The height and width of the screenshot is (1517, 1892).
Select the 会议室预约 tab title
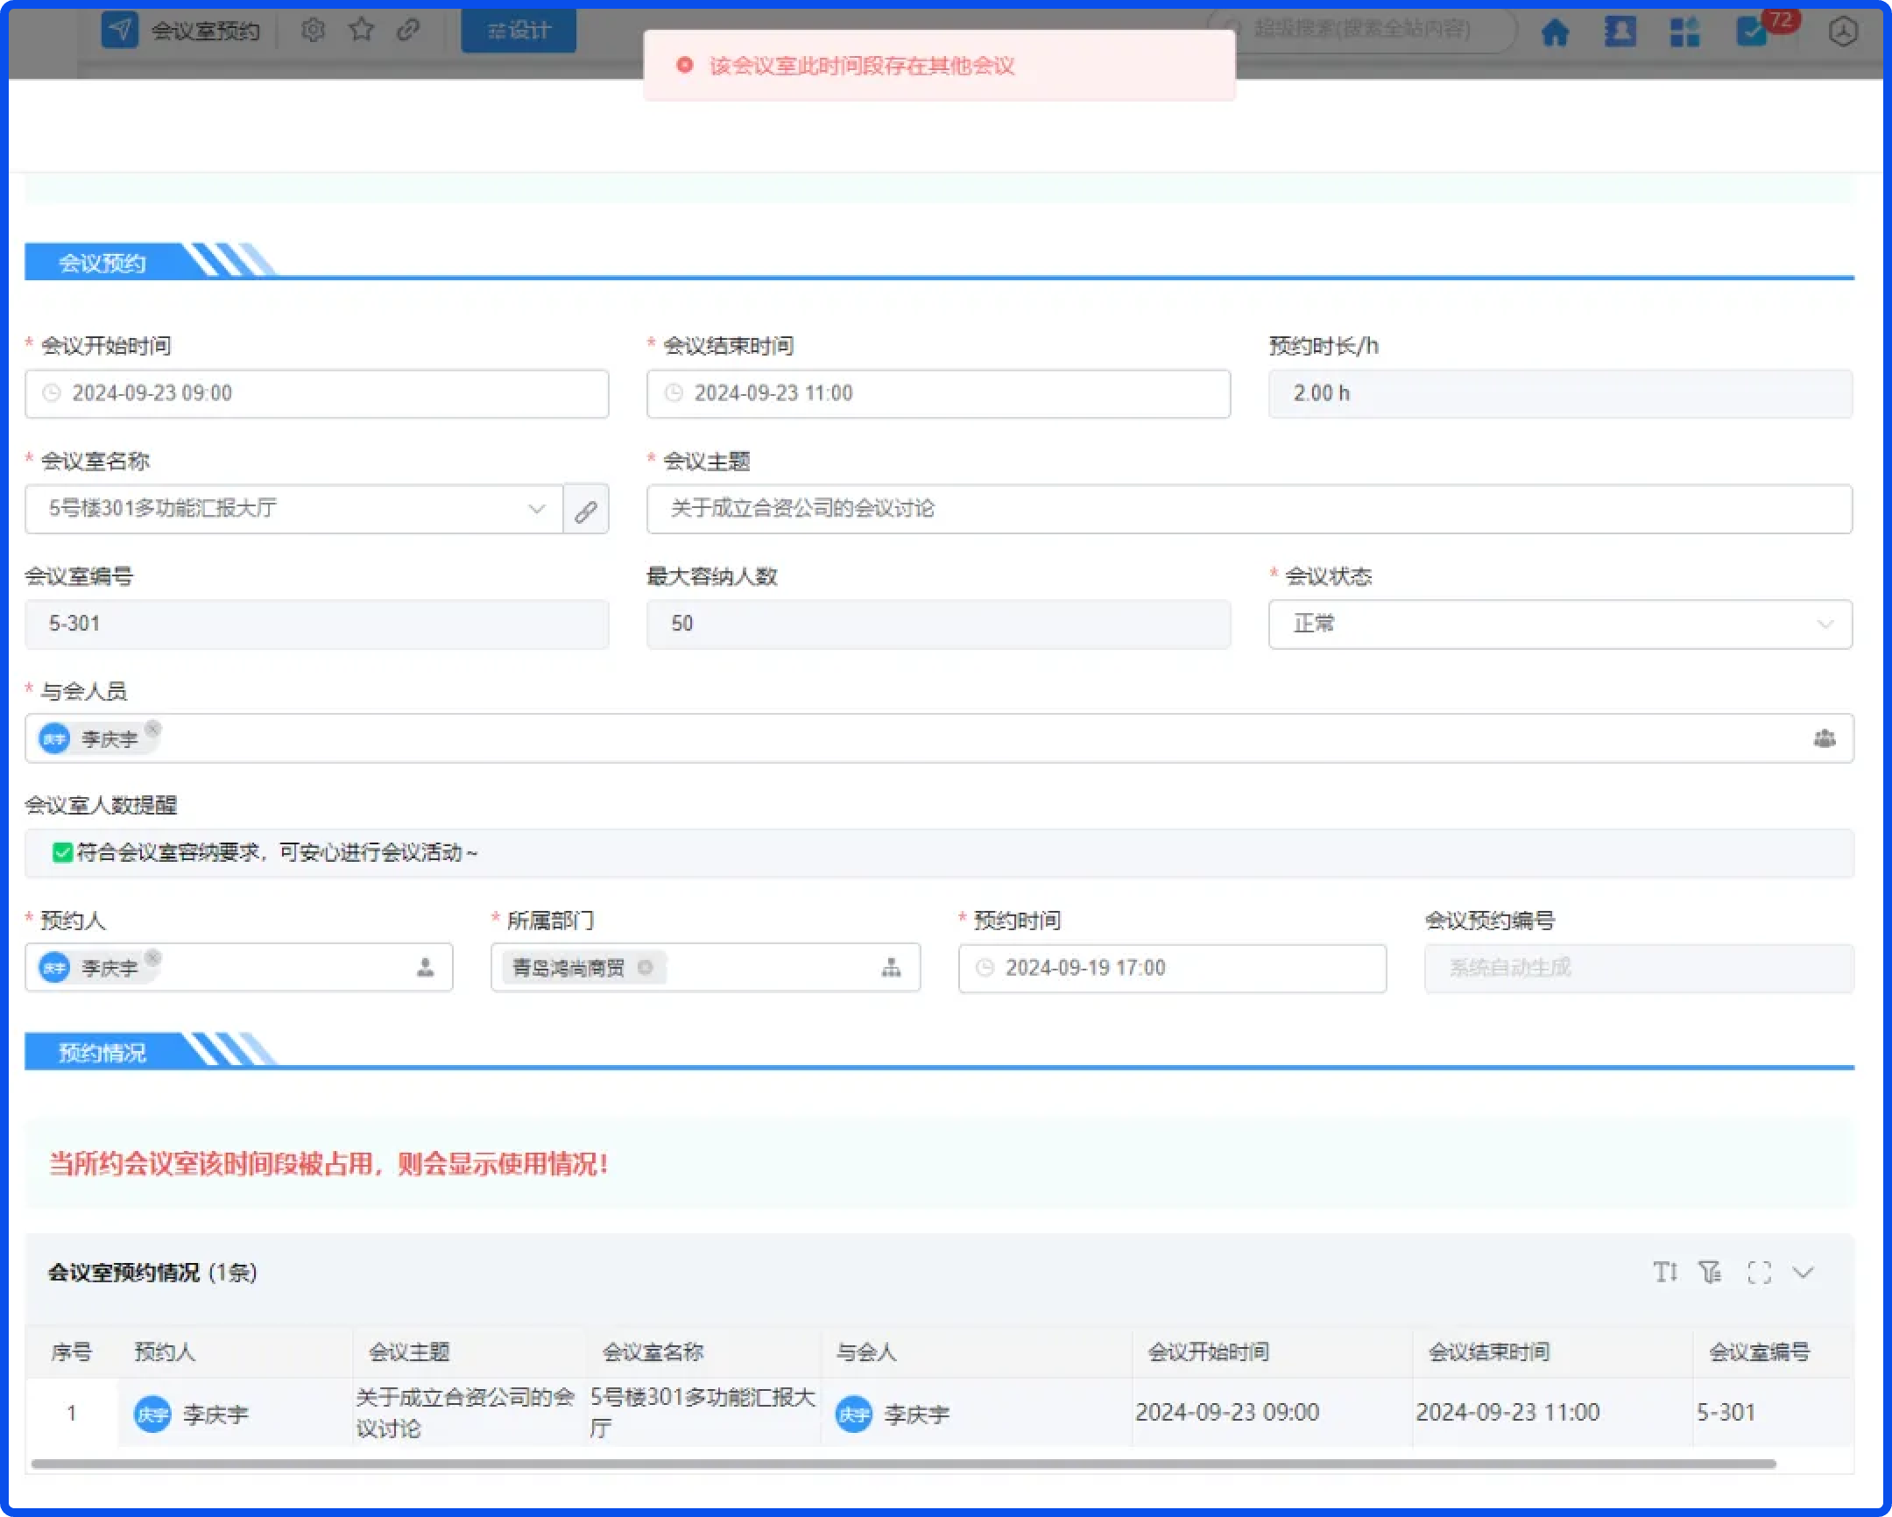pyautogui.click(x=204, y=32)
